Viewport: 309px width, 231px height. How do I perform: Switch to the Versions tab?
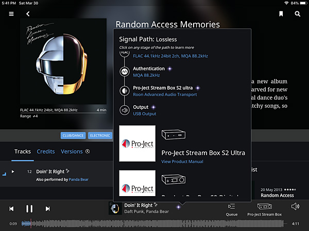72,151
